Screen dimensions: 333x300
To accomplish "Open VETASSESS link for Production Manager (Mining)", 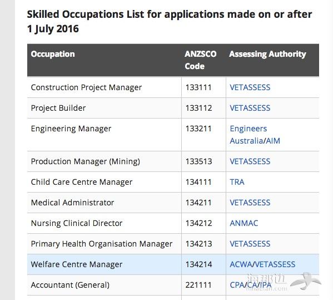I will point(250,161).
